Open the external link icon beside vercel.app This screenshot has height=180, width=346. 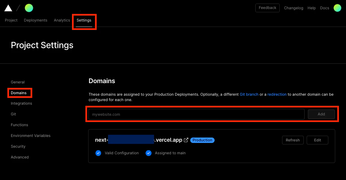coord(186,140)
